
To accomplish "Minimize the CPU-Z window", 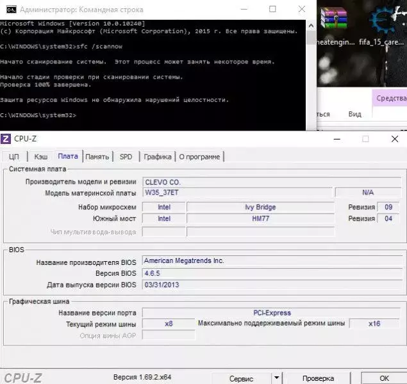I will (x=337, y=139).
